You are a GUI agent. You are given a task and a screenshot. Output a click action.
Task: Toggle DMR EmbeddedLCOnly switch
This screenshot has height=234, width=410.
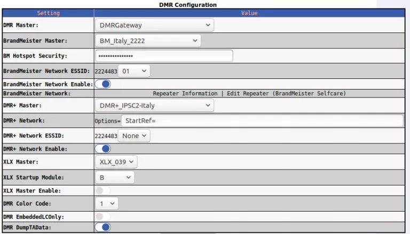(x=102, y=216)
